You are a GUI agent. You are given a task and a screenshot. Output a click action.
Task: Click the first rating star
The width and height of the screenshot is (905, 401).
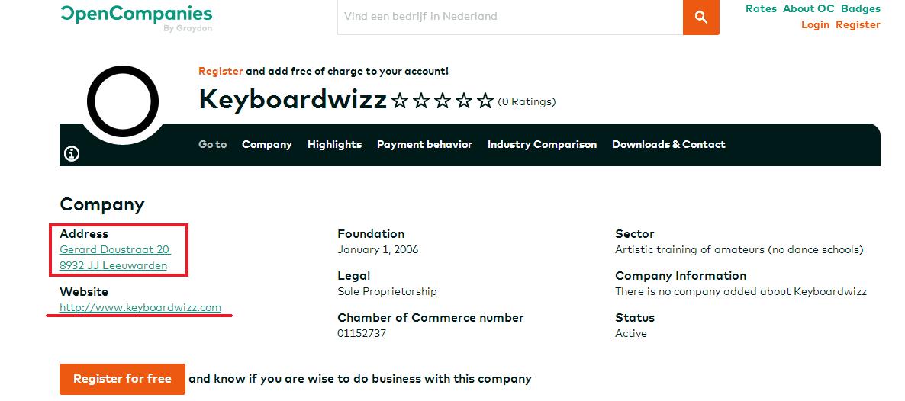[x=400, y=101]
